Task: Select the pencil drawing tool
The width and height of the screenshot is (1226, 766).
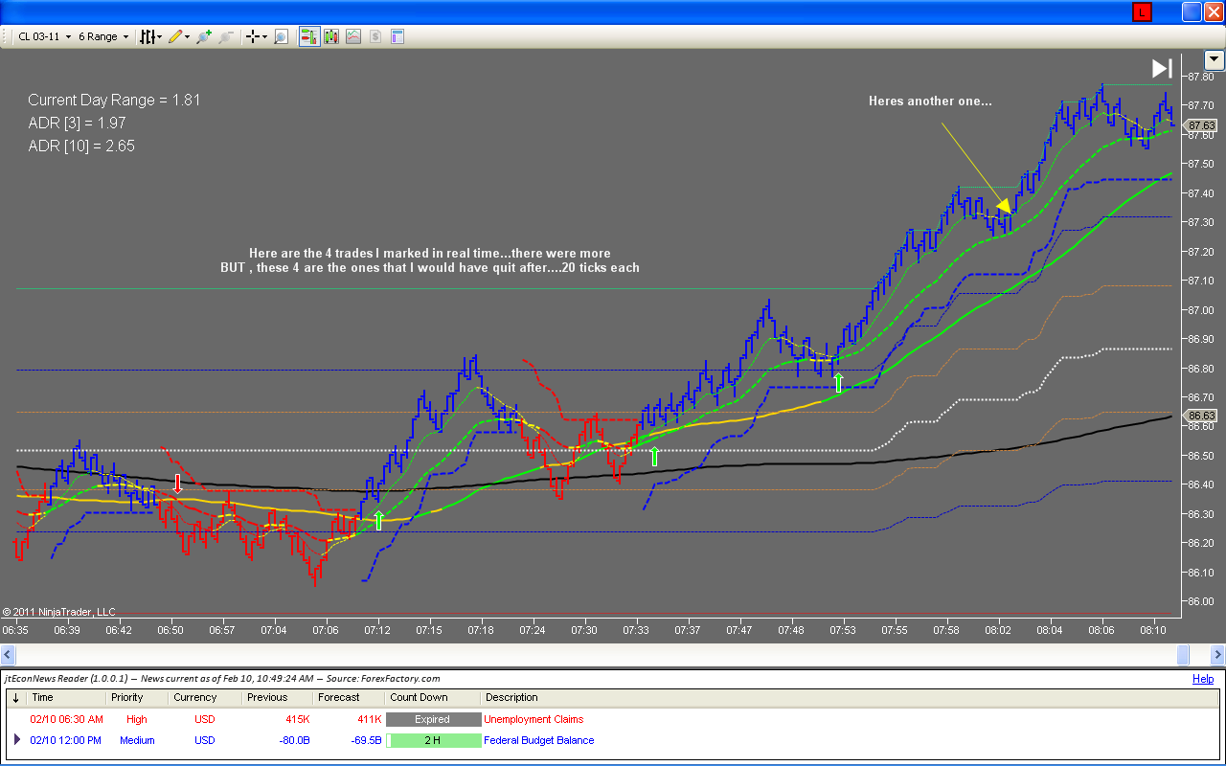Action: (175, 36)
